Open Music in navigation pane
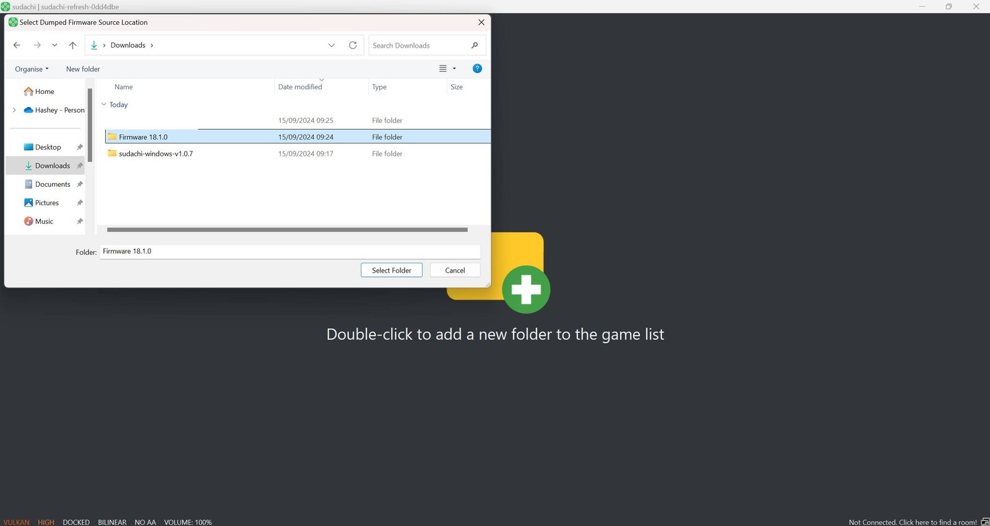990x526 pixels. click(x=44, y=221)
